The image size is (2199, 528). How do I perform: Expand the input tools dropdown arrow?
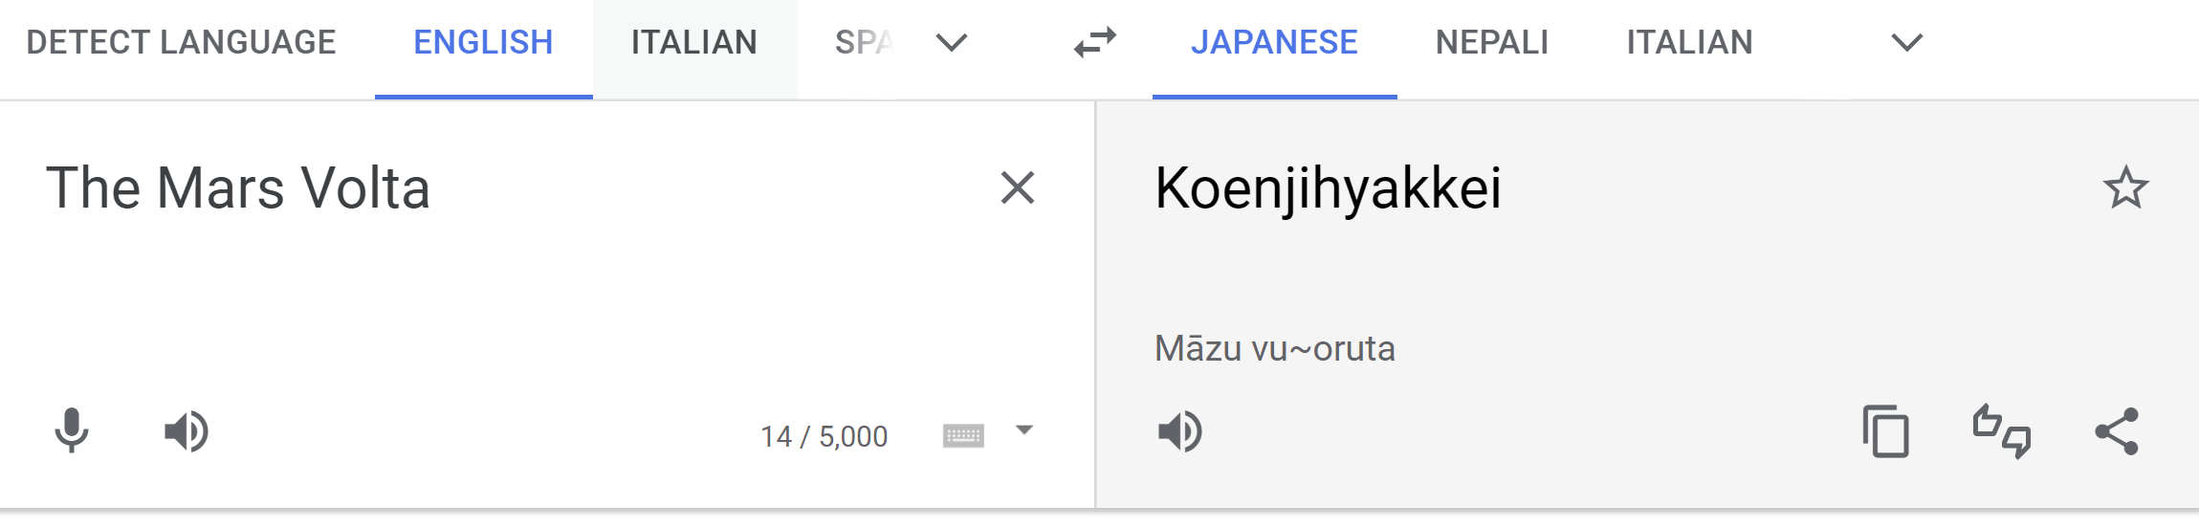[1024, 430]
